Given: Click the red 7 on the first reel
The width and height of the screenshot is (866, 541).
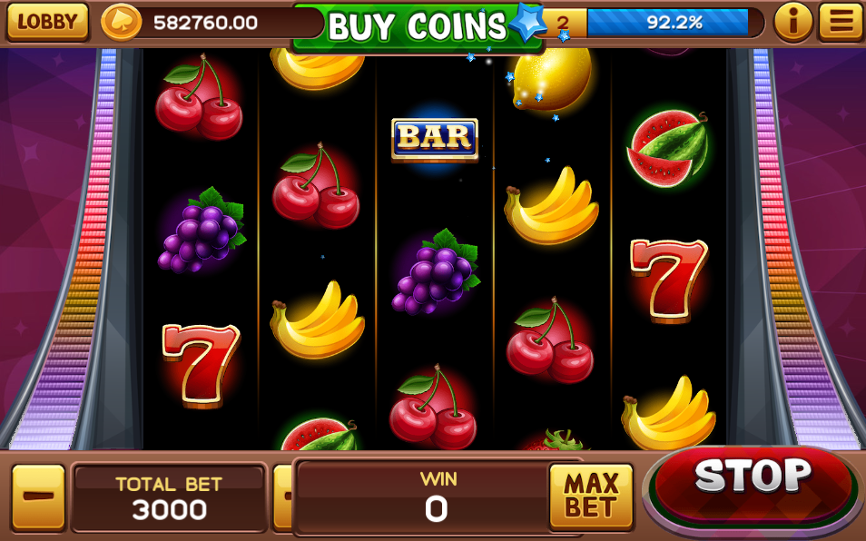Looking at the screenshot, I should [201, 366].
